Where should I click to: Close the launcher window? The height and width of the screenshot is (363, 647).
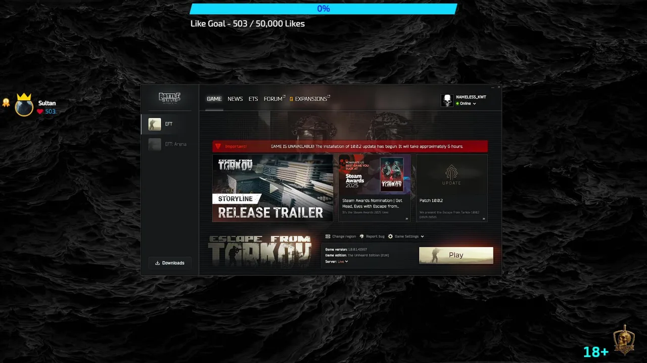[x=499, y=87]
